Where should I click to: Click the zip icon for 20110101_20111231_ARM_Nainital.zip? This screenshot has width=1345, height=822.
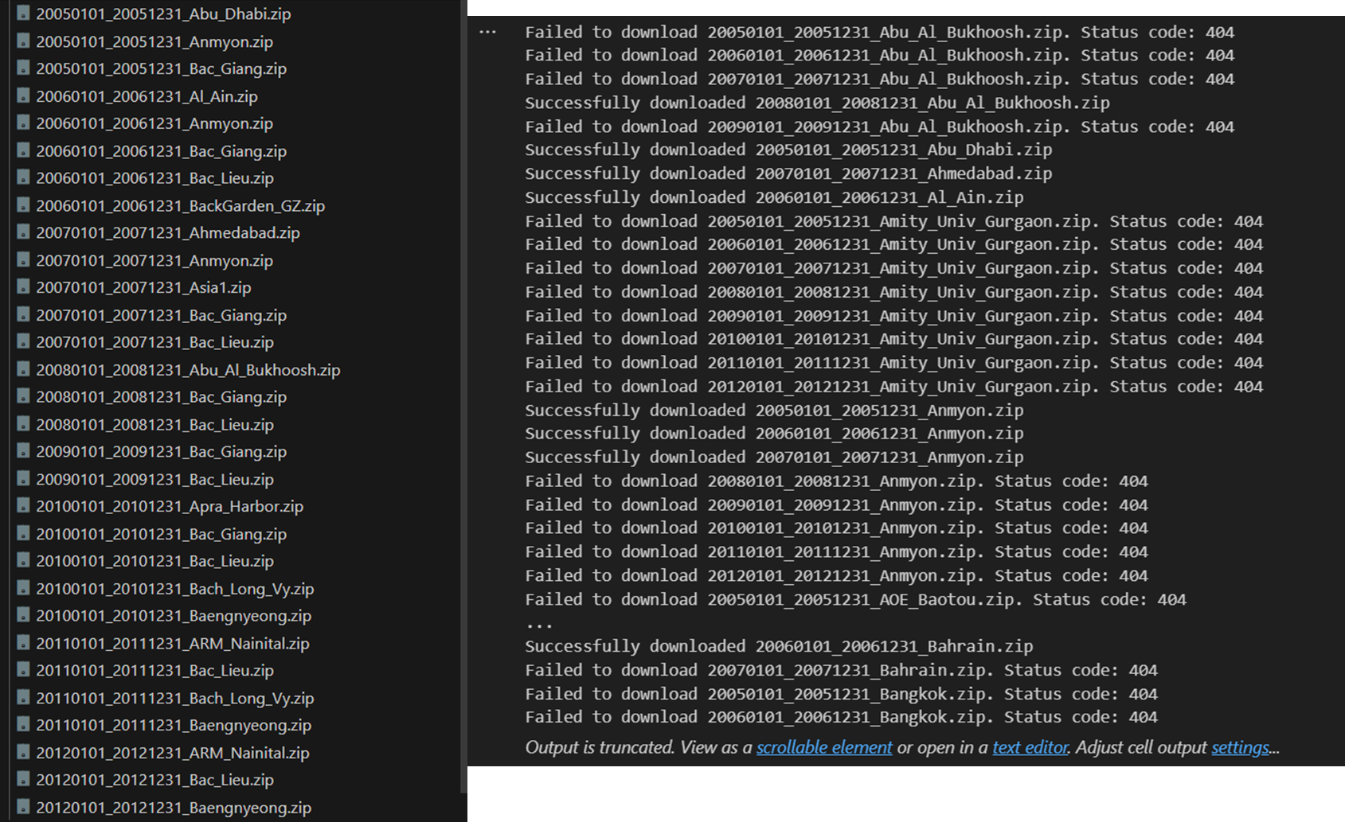point(22,643)
